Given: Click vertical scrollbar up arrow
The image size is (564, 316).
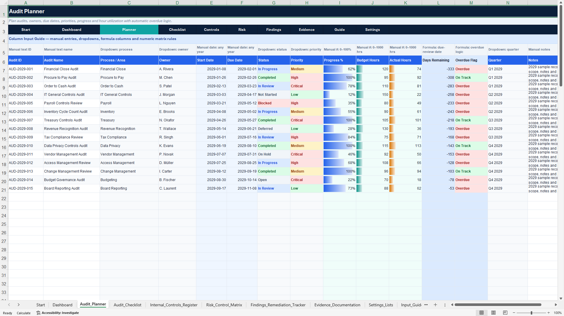Looking at the screenshot, I should click(561, 2).
